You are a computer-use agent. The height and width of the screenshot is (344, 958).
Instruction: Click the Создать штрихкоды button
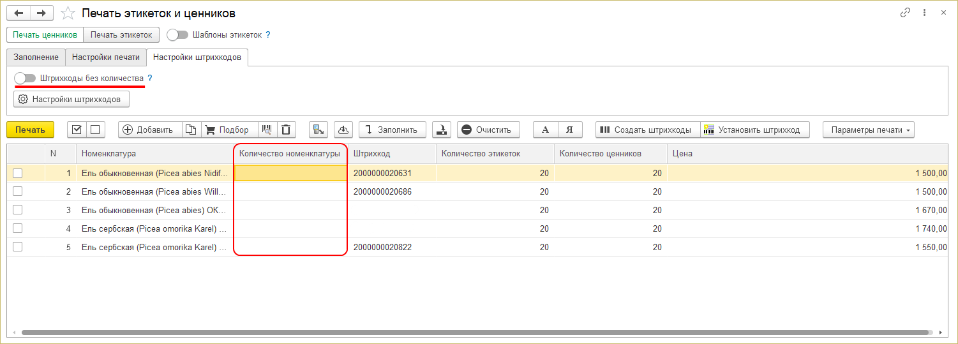point(647,130)
